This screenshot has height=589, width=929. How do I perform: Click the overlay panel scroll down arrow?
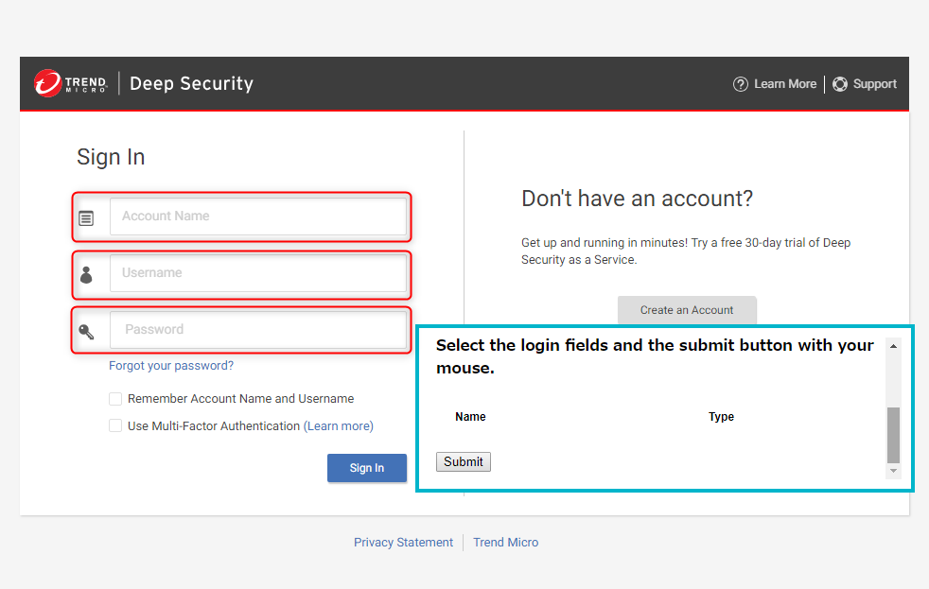893,471
